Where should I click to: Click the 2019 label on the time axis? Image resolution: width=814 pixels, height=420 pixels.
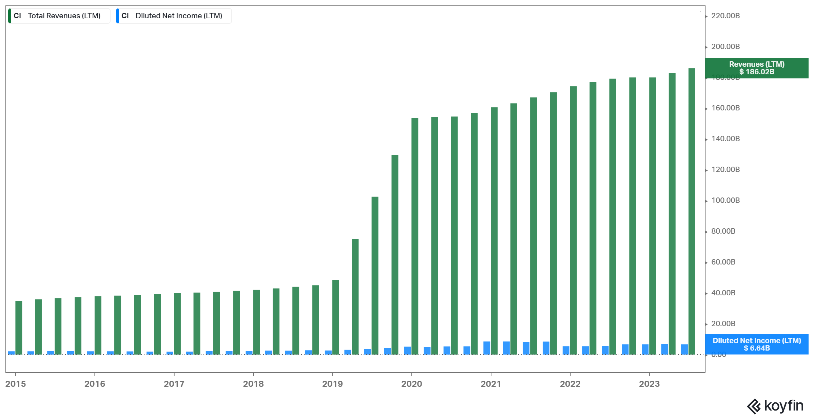[x=332, y=384]
